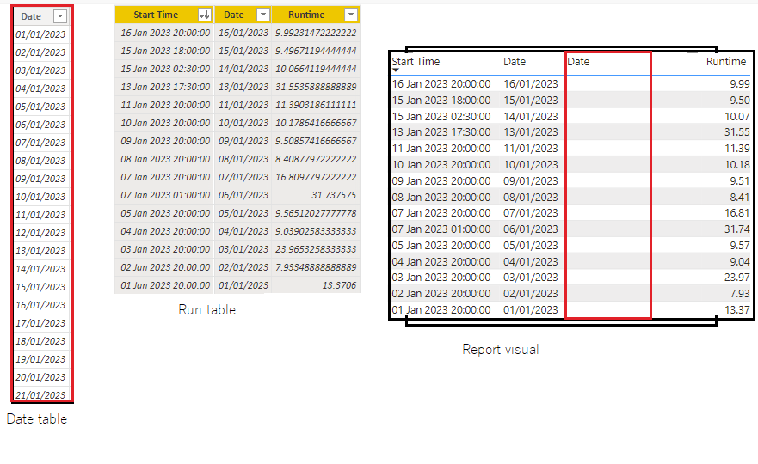The image size is (758, 464).
Task: Click the Runtime header in report visual
Action: pyautogui.click(x=726, y=62)
